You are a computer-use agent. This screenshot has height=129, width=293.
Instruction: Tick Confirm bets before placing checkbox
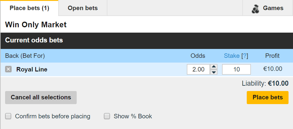tap(8, 116)
